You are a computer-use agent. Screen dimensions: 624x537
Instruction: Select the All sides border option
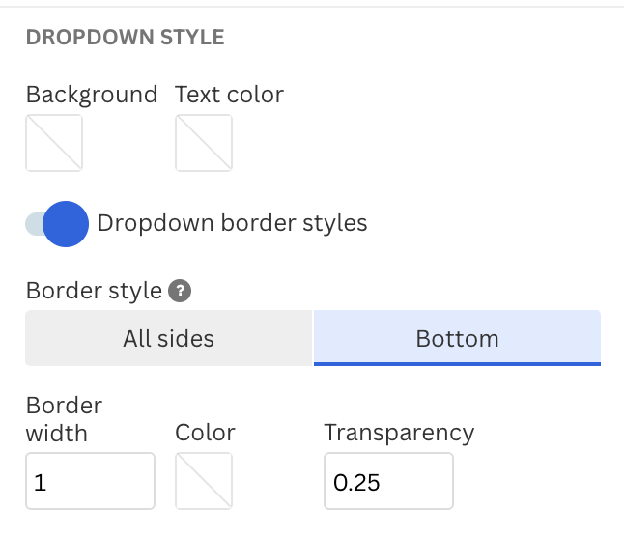(x=169, y=338)
